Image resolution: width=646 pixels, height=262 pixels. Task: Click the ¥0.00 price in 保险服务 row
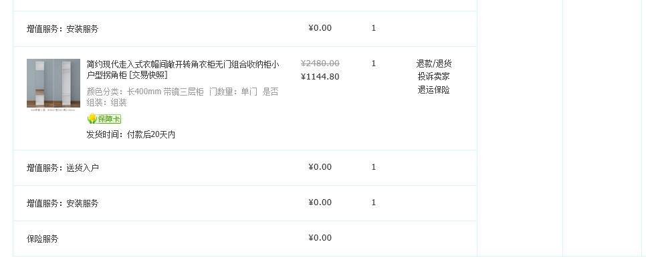click(320, 238)
